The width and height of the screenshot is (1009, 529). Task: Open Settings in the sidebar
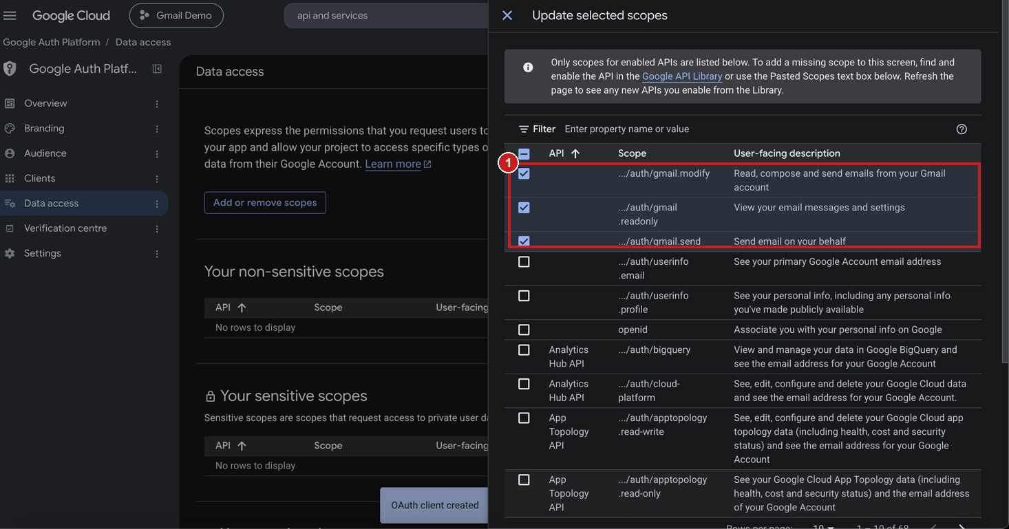point(43,253)
